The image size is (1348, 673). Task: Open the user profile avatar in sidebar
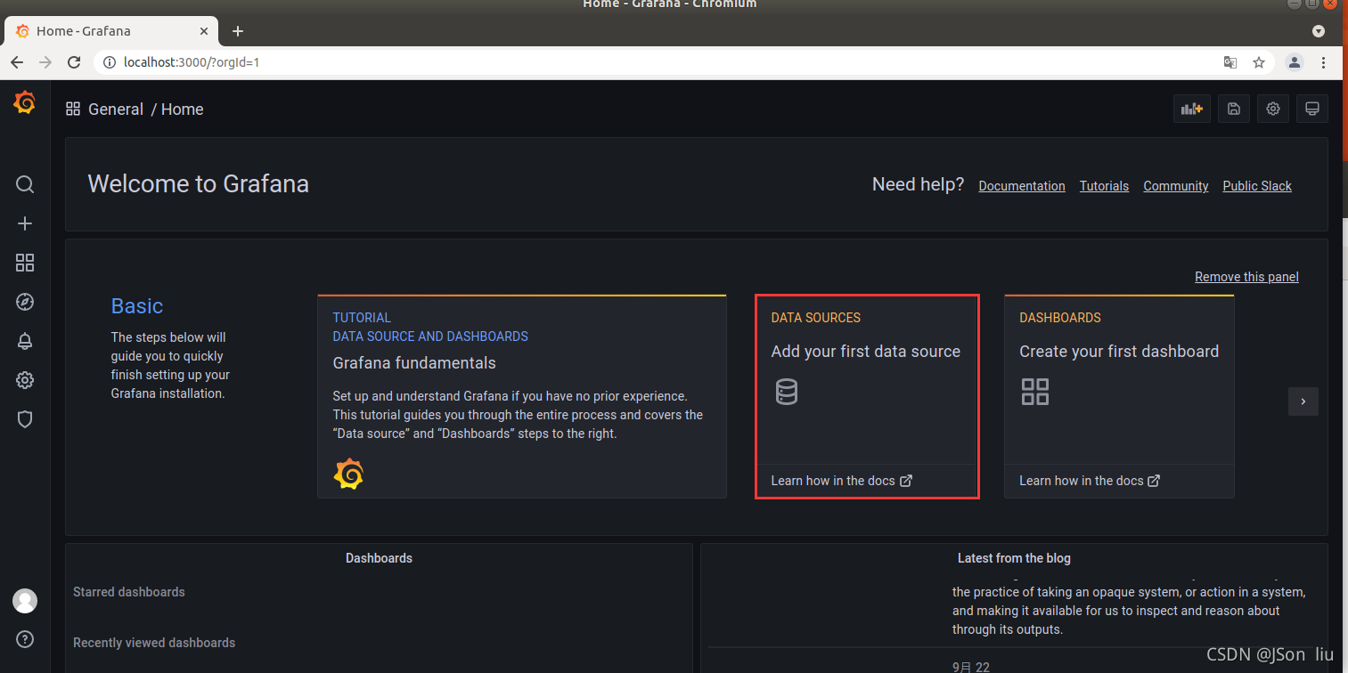[25, 601]
